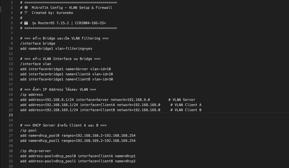Click 'vlan-id=30' on the ClientB line
The width and height of the screenshot is (289, 168).
click(x=103, y=79)
